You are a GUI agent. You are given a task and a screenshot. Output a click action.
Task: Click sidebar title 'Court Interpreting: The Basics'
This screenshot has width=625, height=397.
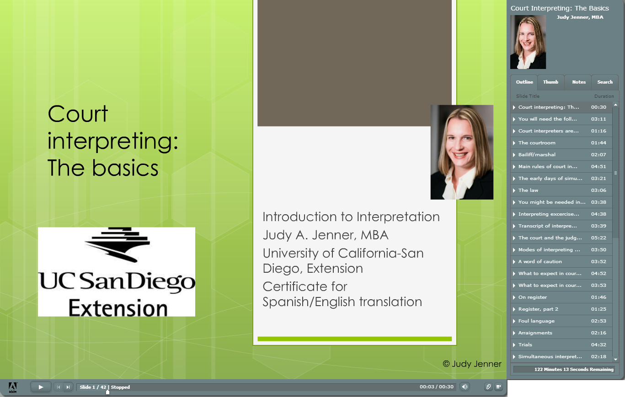560,8
